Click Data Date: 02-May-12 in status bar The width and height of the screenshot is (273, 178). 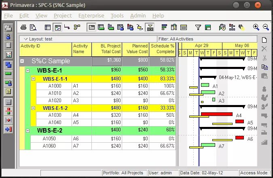[209, 173]
